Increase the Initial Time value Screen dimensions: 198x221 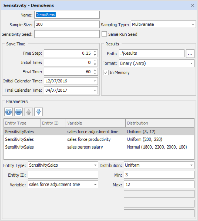95,61
